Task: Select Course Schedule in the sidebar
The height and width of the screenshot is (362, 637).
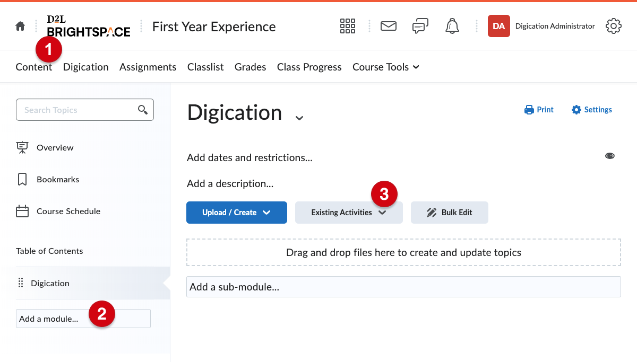Action: (x=68, y=211)
